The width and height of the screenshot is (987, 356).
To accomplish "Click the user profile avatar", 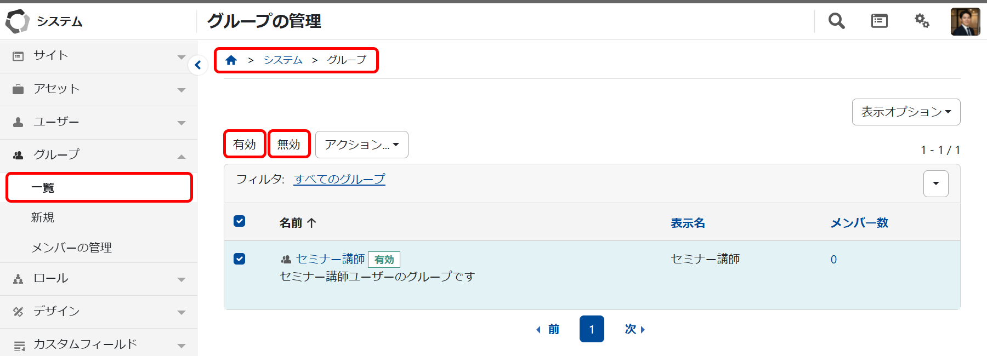I will pyautogui.click(x=965, y=22).
